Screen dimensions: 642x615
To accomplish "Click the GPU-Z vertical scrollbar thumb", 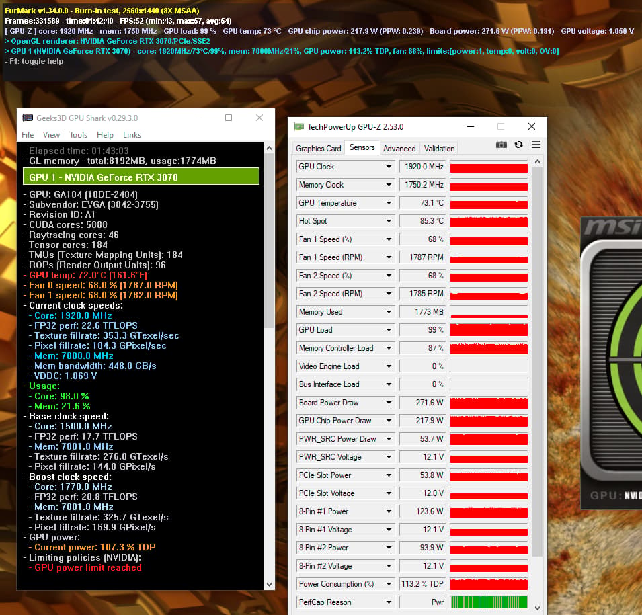I will (x=538, y=362).
